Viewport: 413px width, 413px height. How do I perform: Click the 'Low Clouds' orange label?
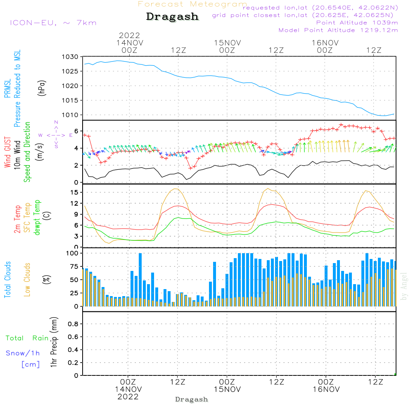tap(27, 280)
